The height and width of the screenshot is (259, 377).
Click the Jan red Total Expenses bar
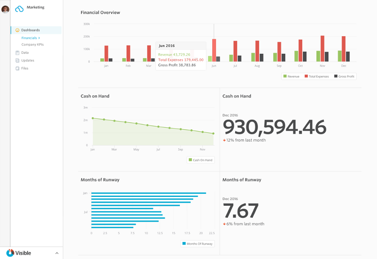coord(106,54)
